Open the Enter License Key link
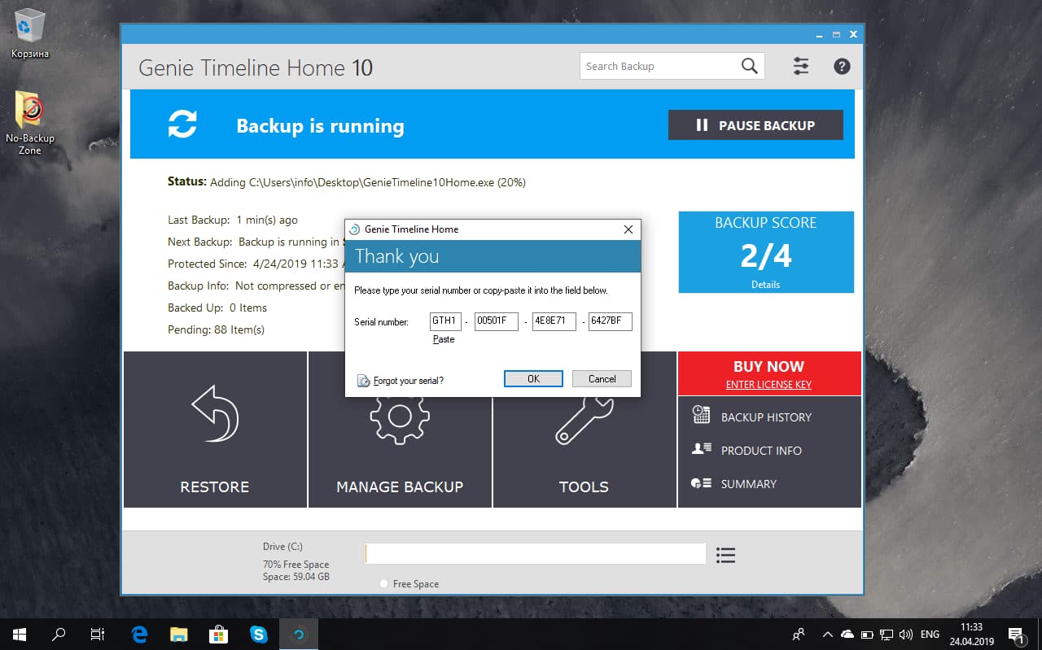Image resolution: width=1042 pixels, height=650 pixels. click(768, 384)
